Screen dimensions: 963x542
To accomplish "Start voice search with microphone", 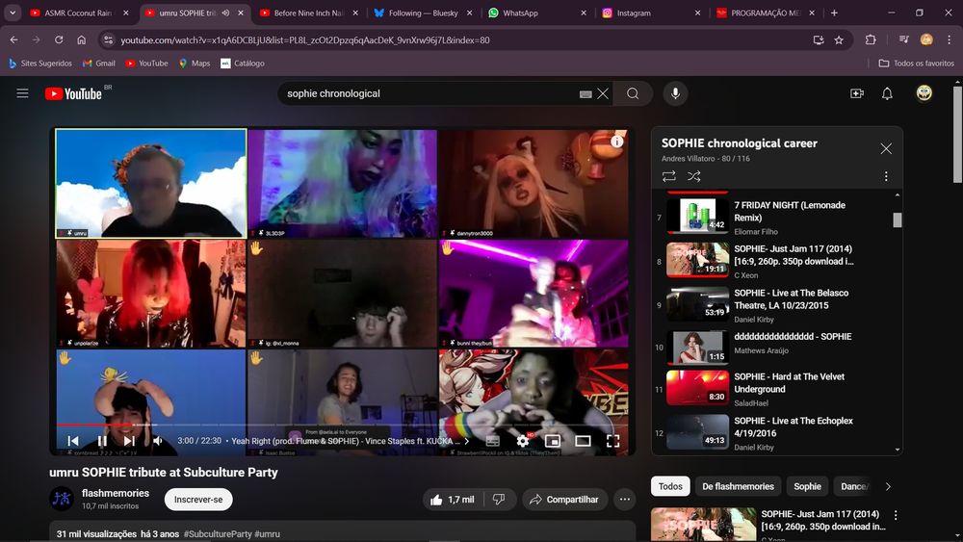I will click(675, 93).
